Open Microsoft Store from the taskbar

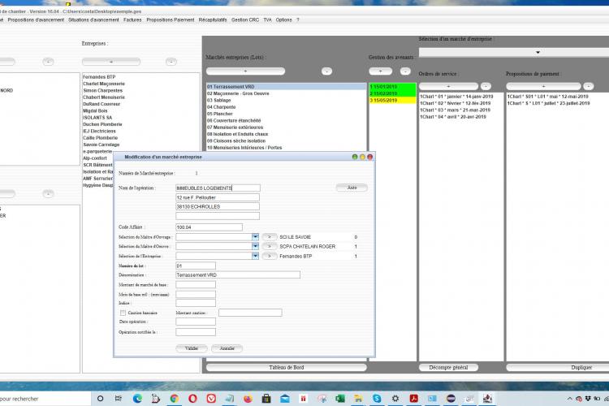pyautogui.click(x=266, y=399)
